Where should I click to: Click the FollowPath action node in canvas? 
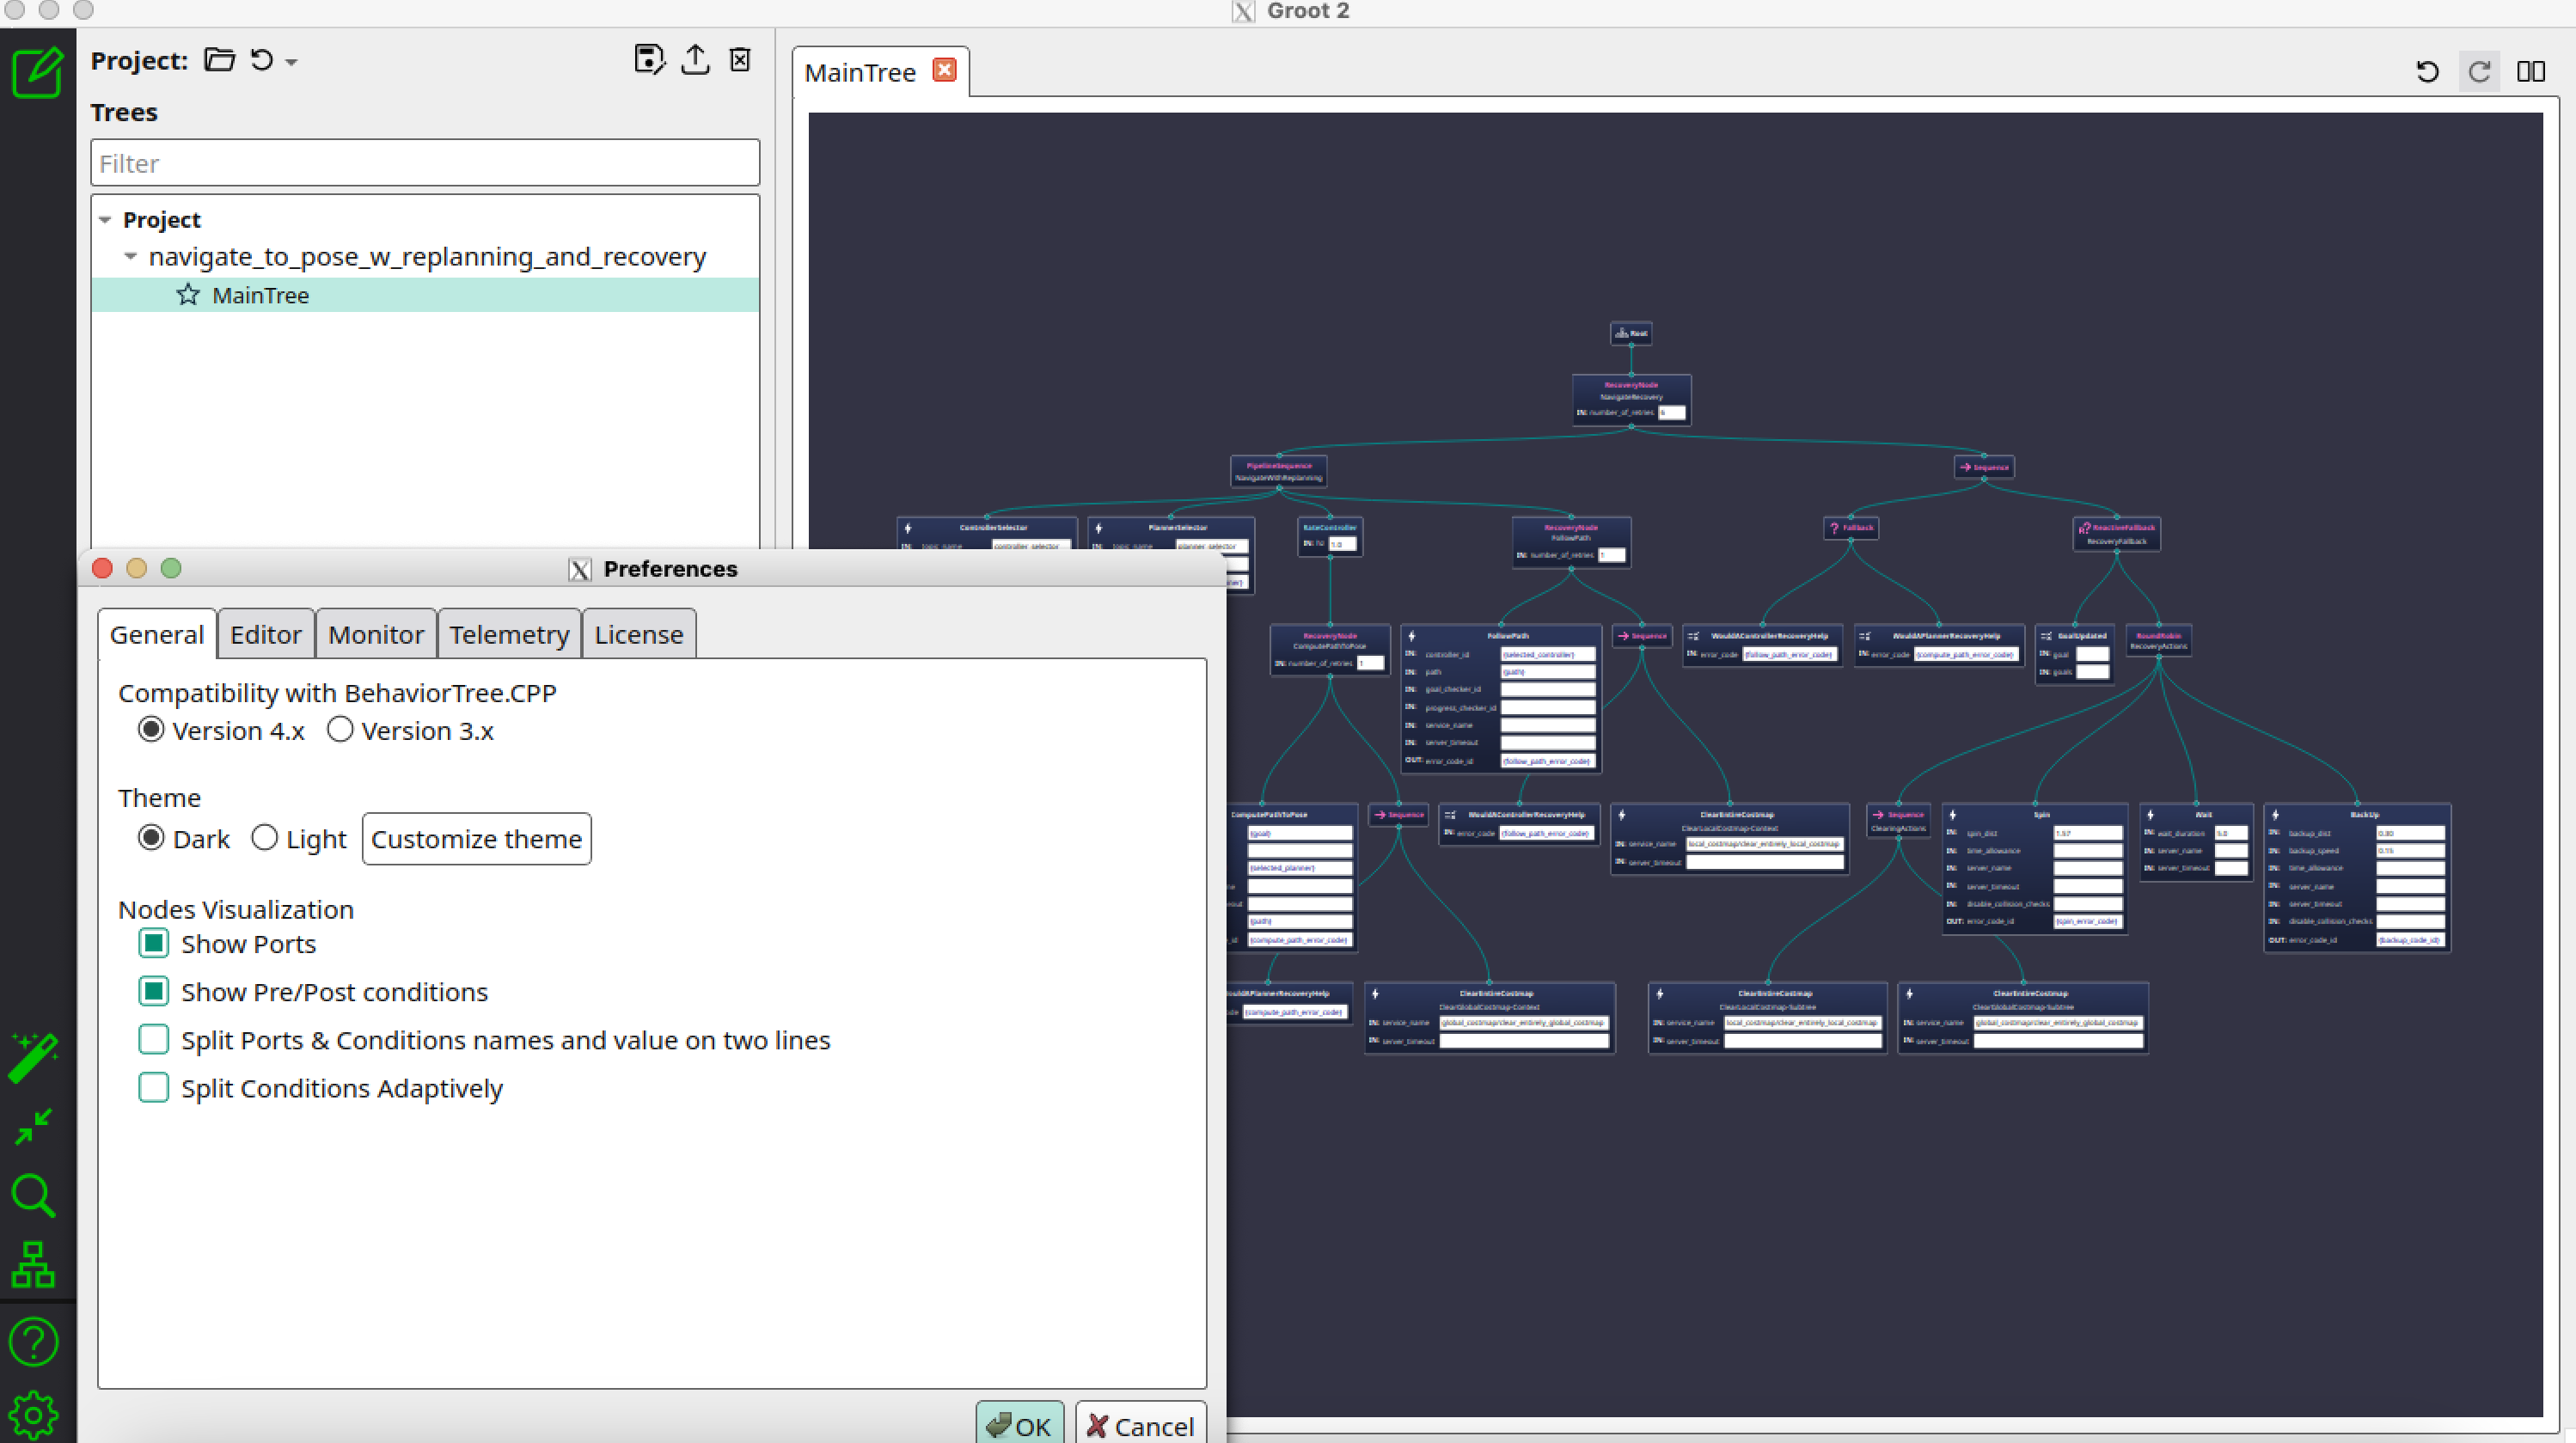tap(1501, 698)
